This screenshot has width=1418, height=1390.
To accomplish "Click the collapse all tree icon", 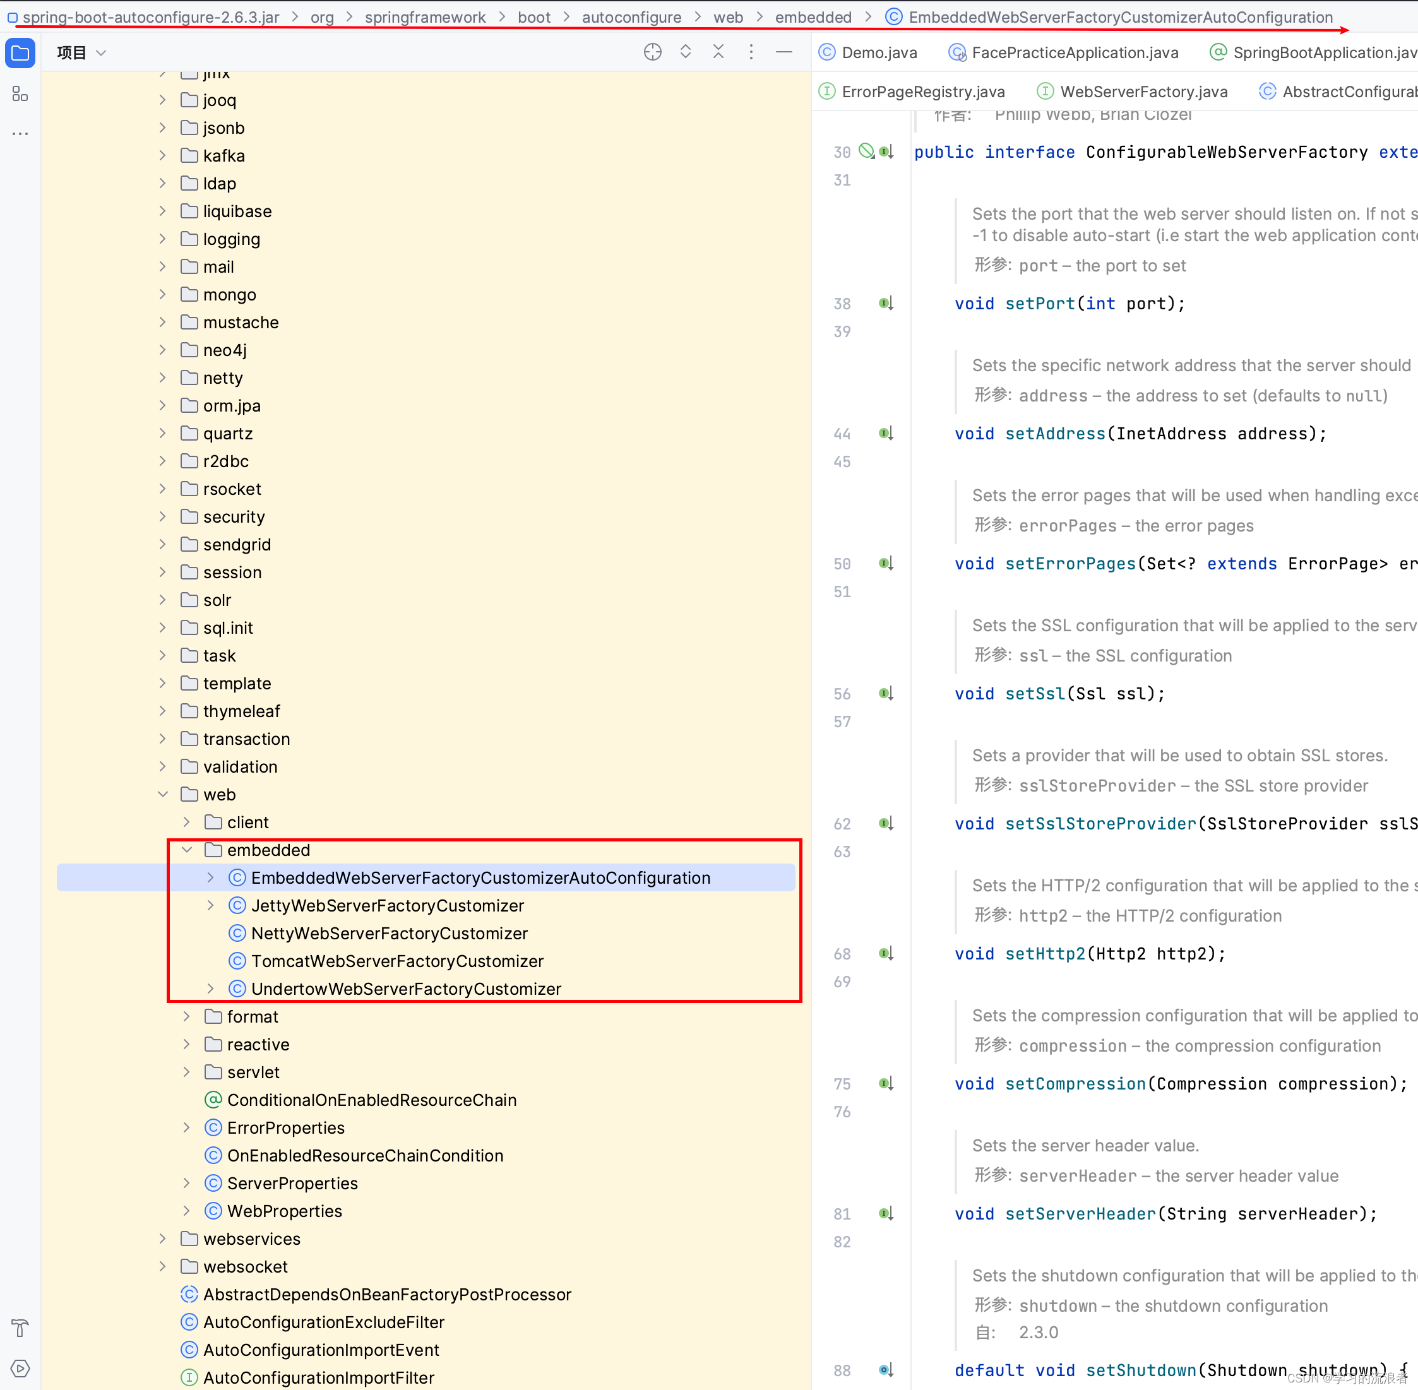I will 718,52.
